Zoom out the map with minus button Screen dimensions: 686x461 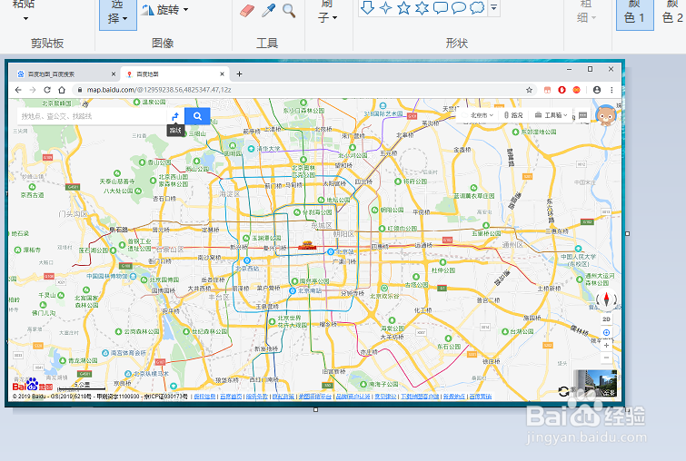pos(606,358)
